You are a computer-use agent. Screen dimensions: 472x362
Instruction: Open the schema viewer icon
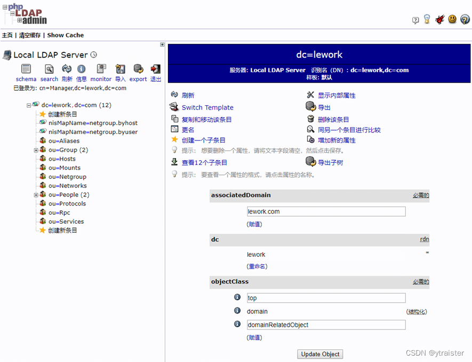pyautogui.click(x=26, y=69)
